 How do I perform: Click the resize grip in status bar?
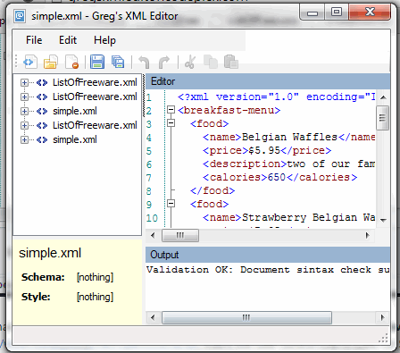(x=384, y=339)
